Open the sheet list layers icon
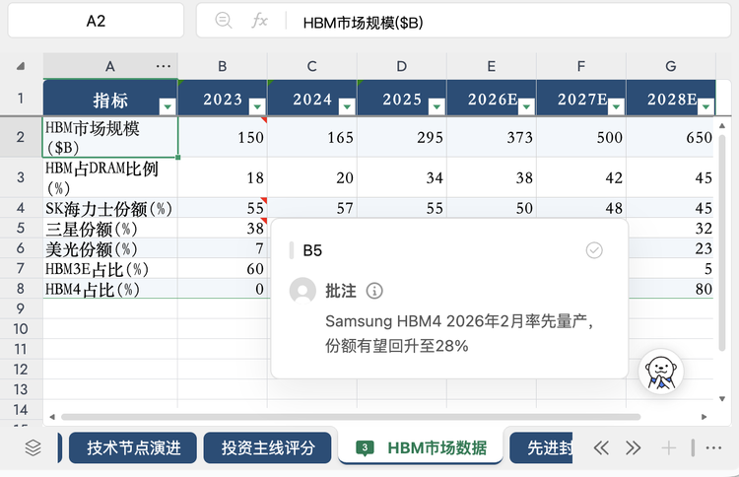The width and height of the screenshot is (739, 477). (34, 447)
